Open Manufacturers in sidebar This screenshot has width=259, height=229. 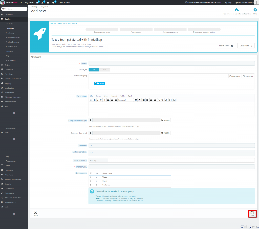[x=11, y=47]
